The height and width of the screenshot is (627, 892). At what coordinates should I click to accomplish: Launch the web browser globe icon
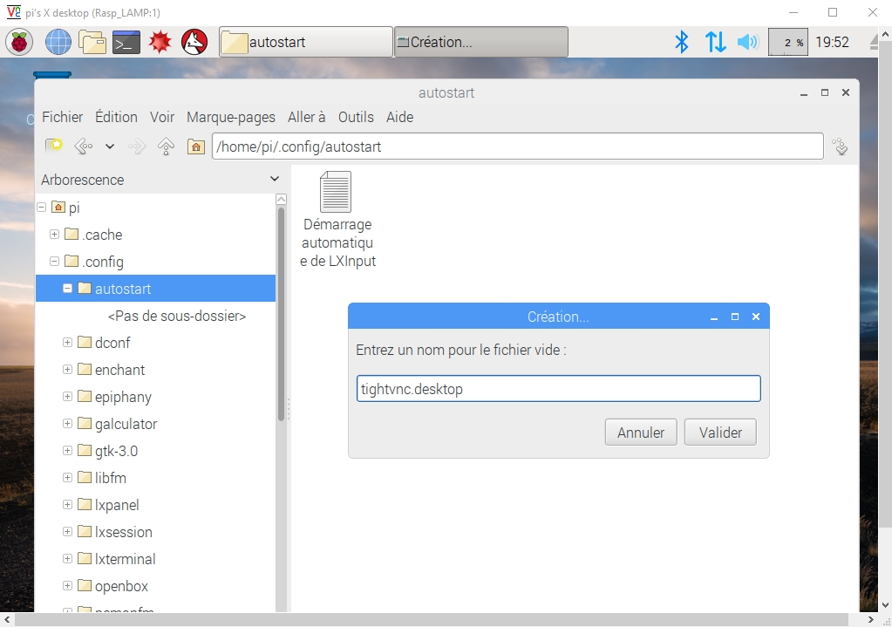tap(58, 42)
